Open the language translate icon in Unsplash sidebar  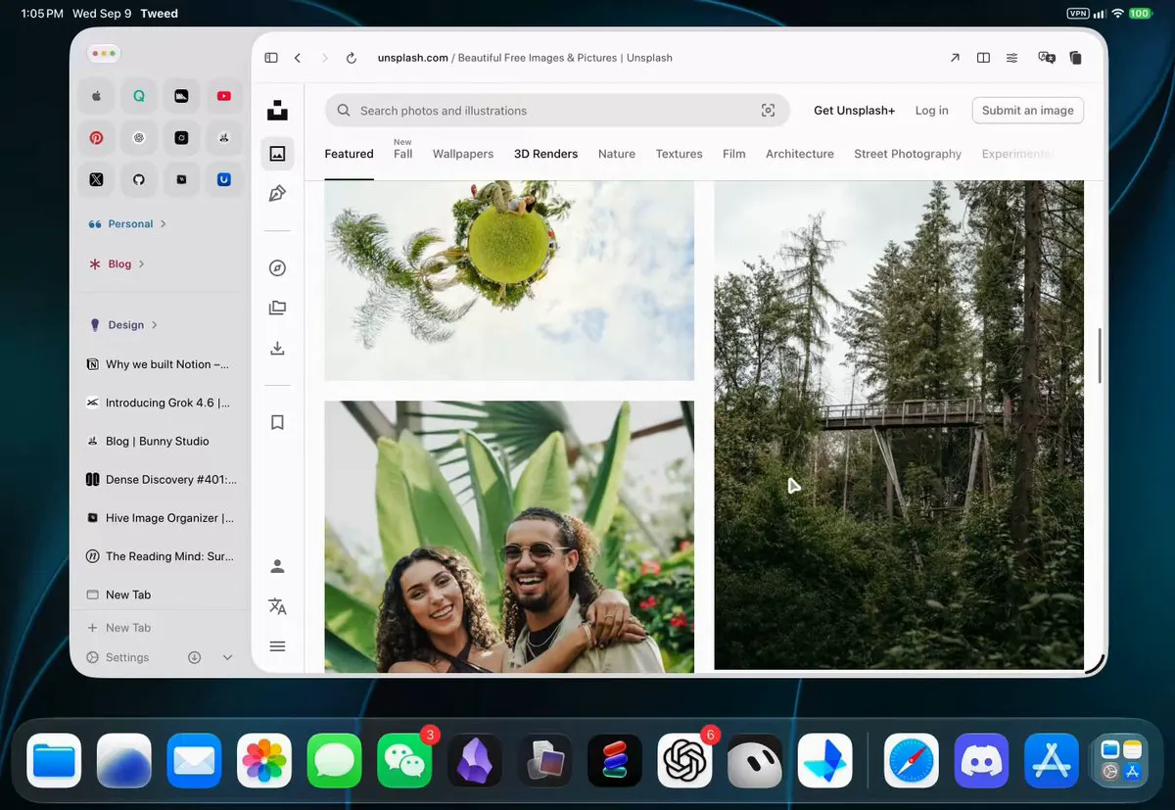[x=277, y=606]
